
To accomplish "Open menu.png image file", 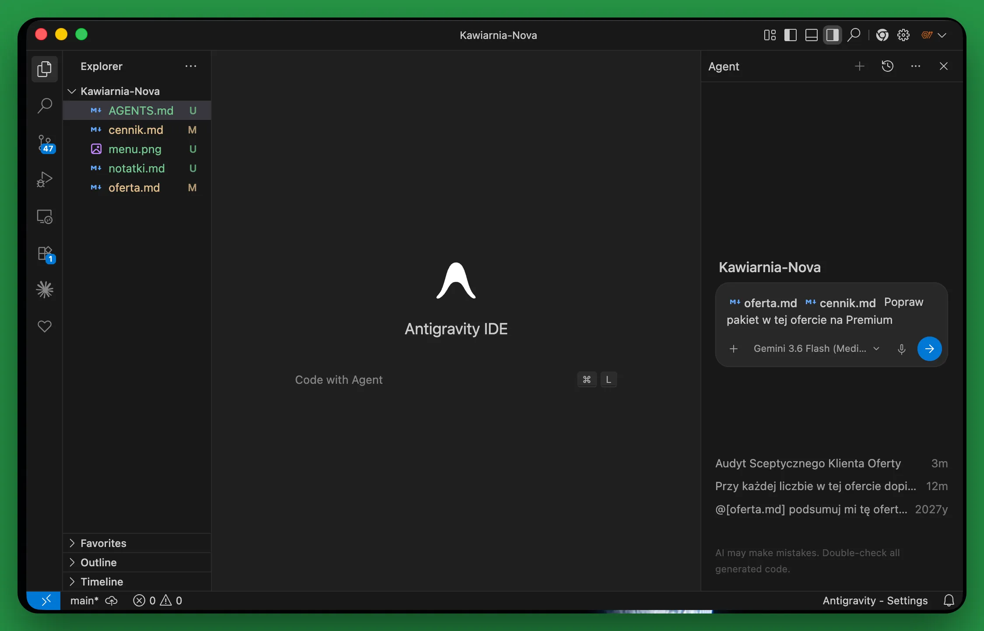I will (137, 149).
